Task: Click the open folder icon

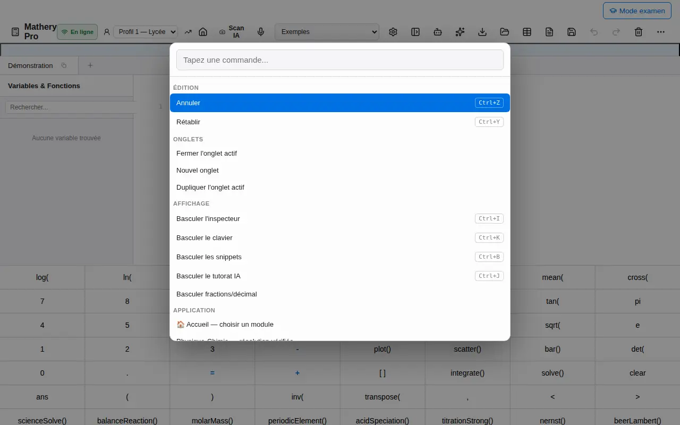Action: pos(505,32)
